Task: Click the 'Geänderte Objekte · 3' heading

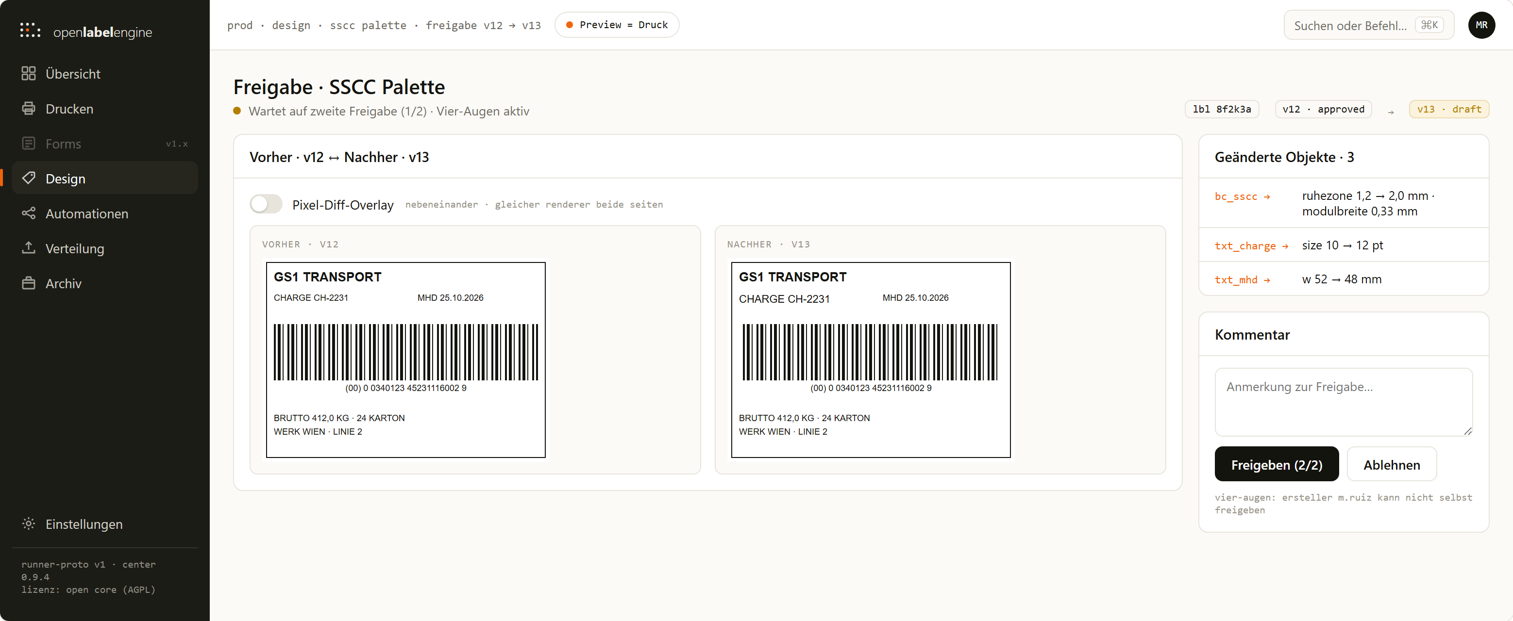Action: click(1284, 157)
